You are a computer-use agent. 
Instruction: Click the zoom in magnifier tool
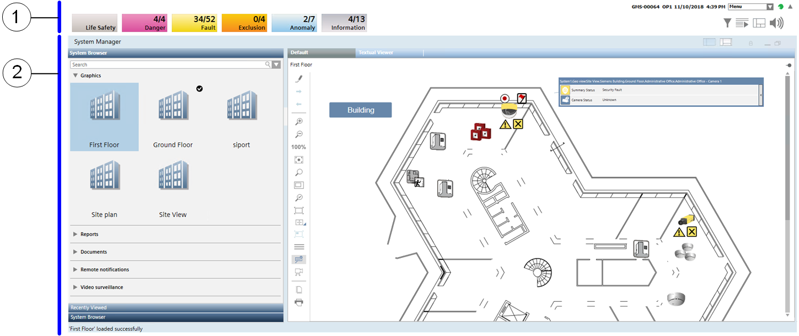pyautogui.click(x=299, y=122)
